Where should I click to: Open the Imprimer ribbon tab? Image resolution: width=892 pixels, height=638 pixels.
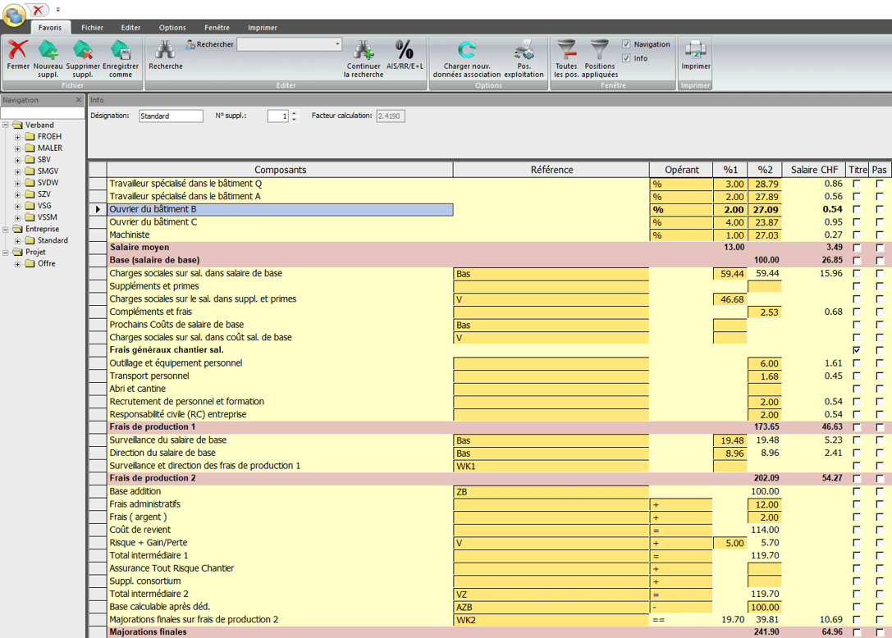pyautogui.click(x=263, y=27)
